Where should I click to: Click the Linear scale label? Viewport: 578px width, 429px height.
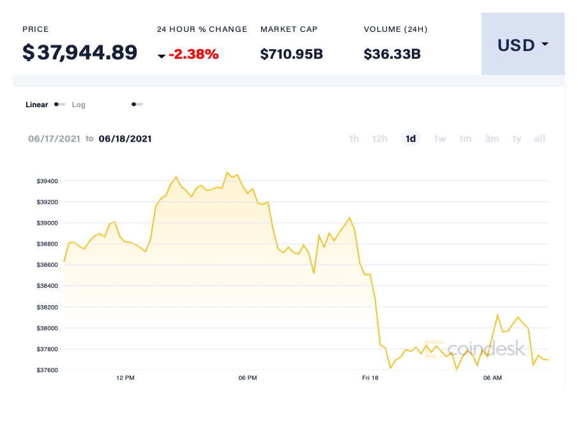click(x=36, y=105)
